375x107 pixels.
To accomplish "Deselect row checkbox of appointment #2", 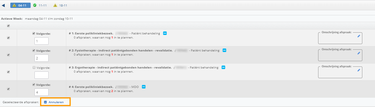I will [x=8, y=55].
